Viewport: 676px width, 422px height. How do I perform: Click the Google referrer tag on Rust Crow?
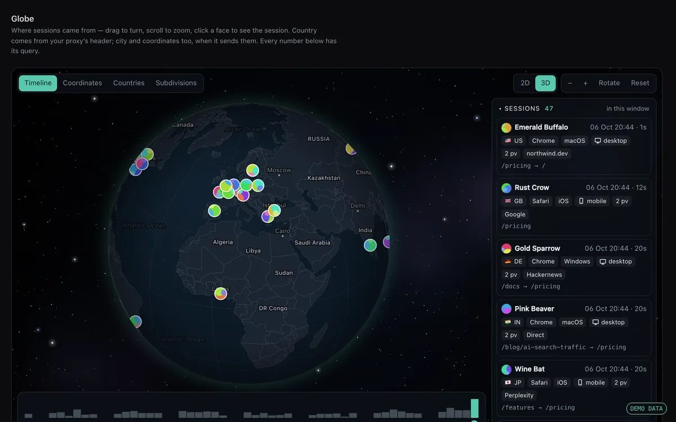tap(515, 214)
